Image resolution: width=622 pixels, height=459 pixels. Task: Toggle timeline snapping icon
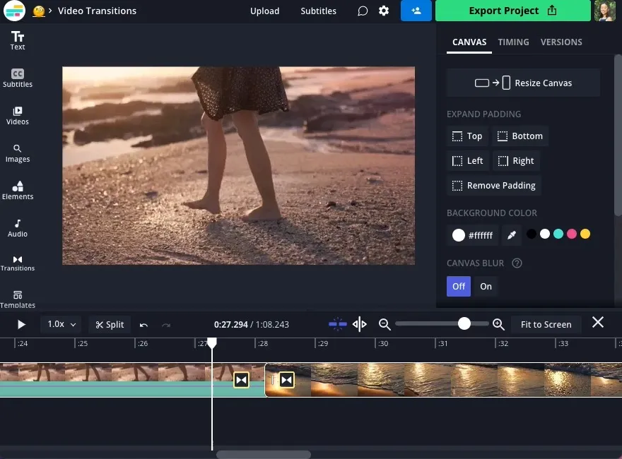click(338, 324)
